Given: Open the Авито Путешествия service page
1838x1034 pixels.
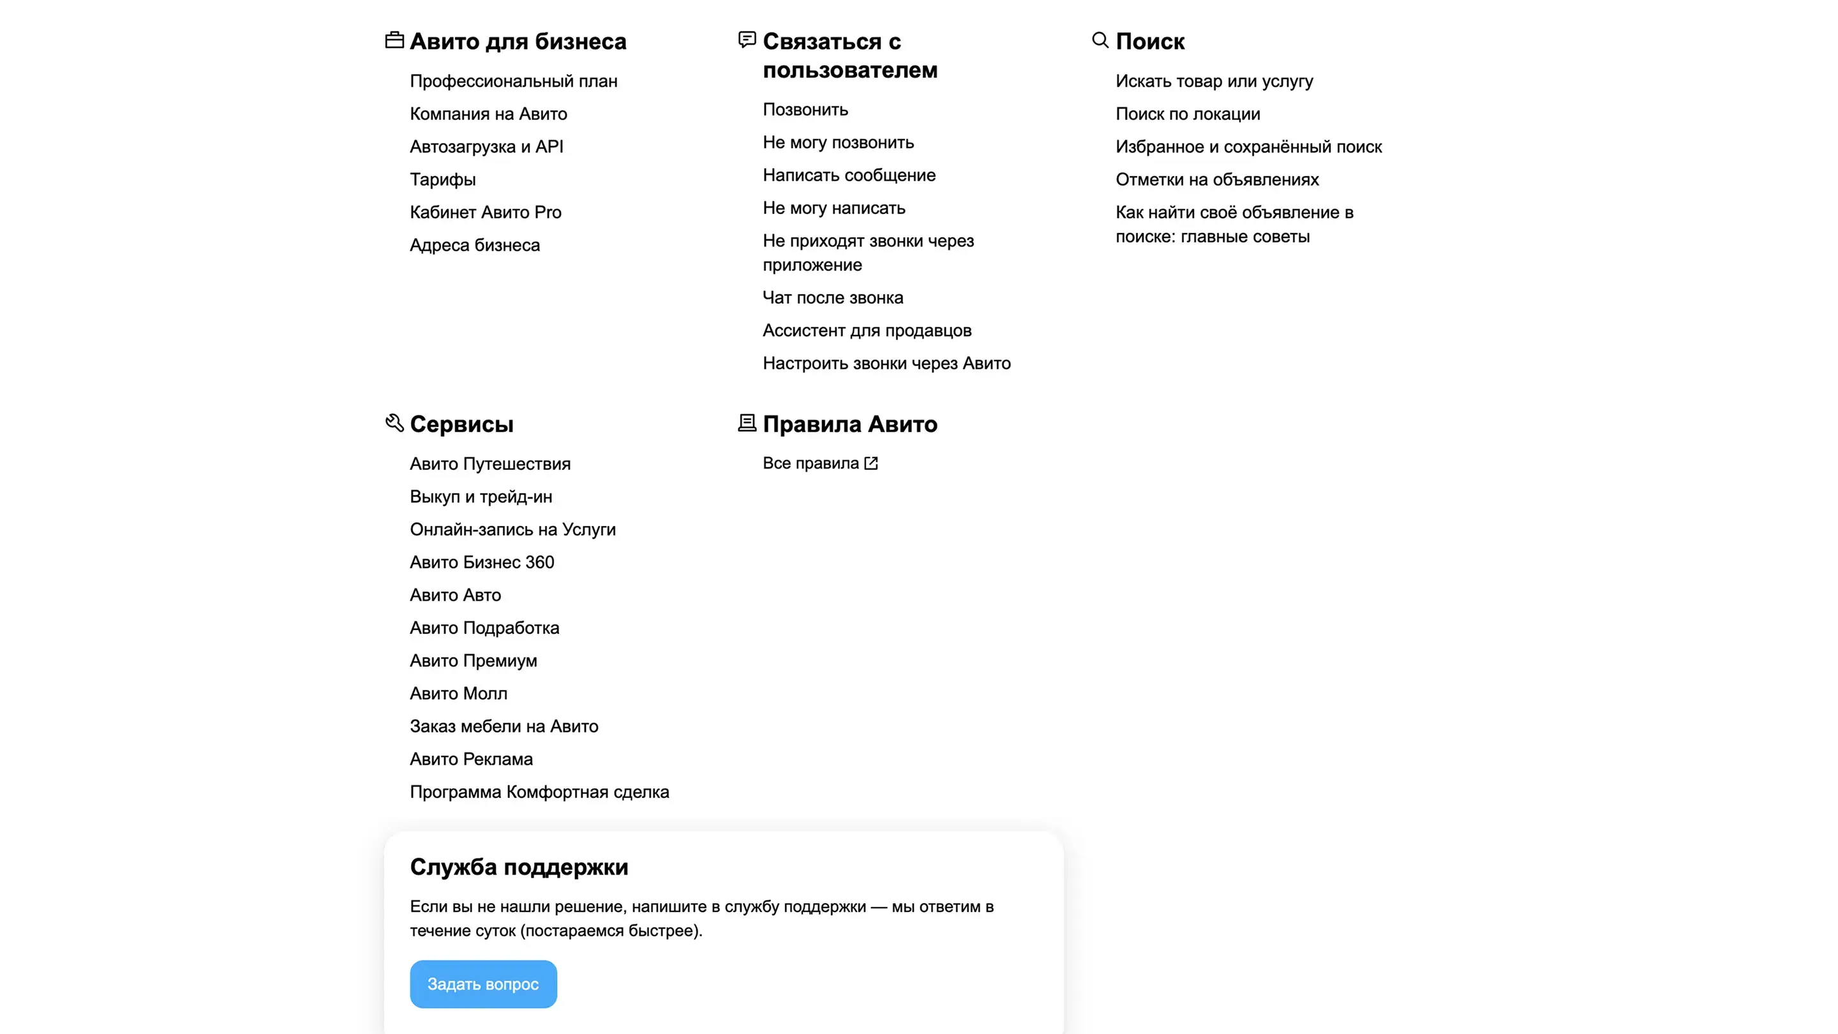Looking at the screenshot, I should pos(489,465).
